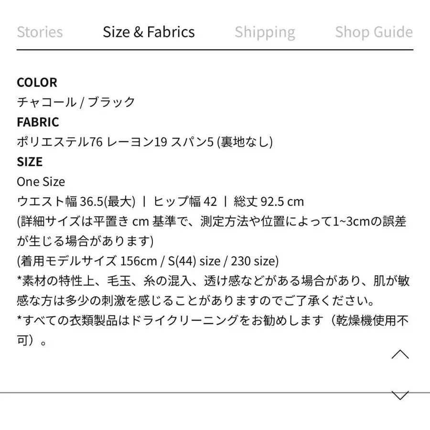Click the チャコール / ブラック color text

[76, 102]
